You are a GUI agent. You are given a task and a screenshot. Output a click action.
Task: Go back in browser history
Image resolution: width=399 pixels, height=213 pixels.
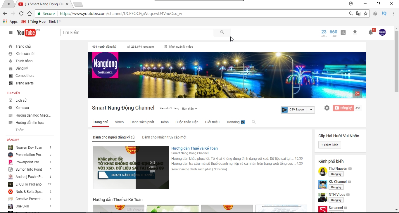[x=5, y=13]
